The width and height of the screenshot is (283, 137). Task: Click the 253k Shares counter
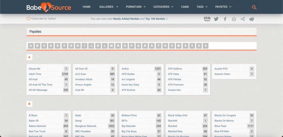tap(207, 19)
